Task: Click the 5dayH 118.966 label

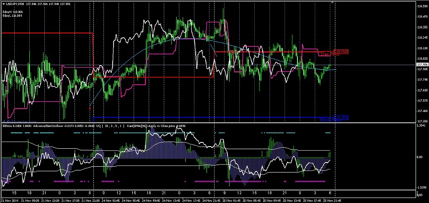Action: pyautogui.click(x=12, y=12)
